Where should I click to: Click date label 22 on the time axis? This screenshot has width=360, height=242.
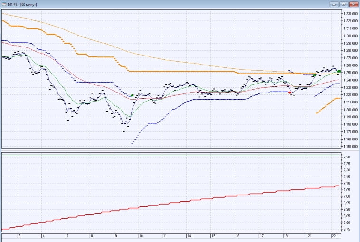click(x=334, y=236)
